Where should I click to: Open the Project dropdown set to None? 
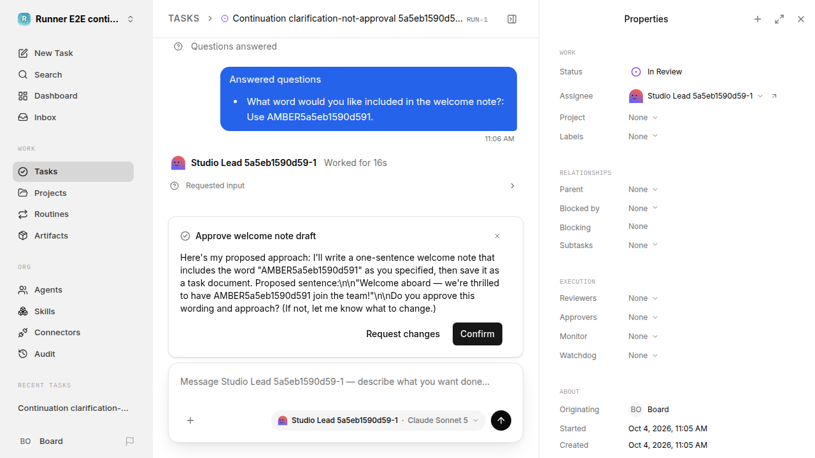click(x=643, y=118)
